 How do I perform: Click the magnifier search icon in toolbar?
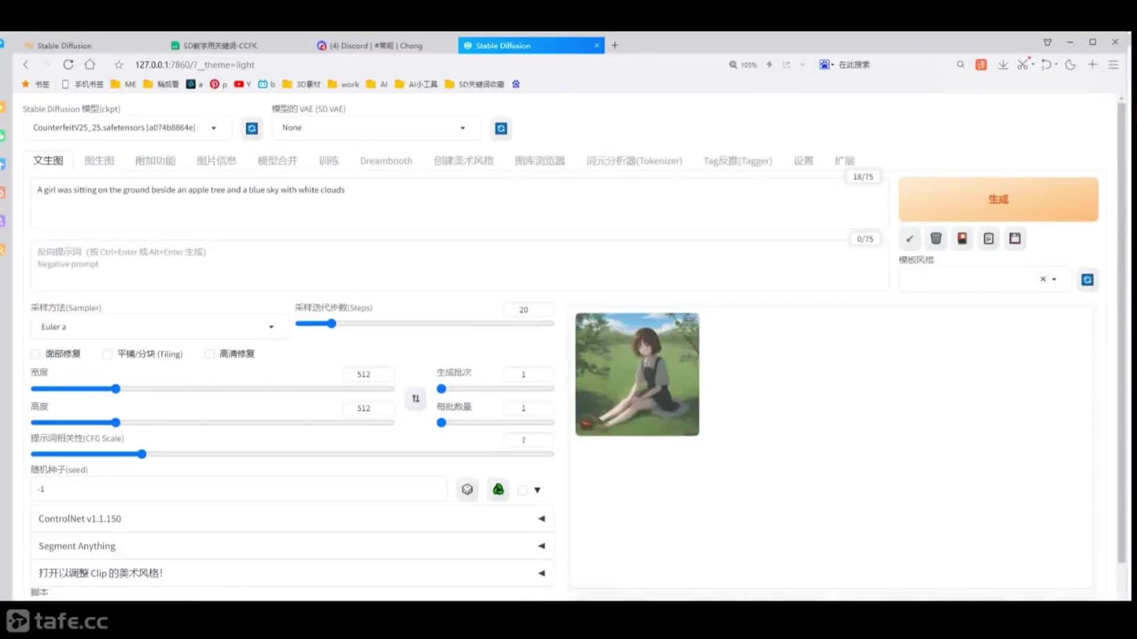pyautogui.click(x=961, y=64)
